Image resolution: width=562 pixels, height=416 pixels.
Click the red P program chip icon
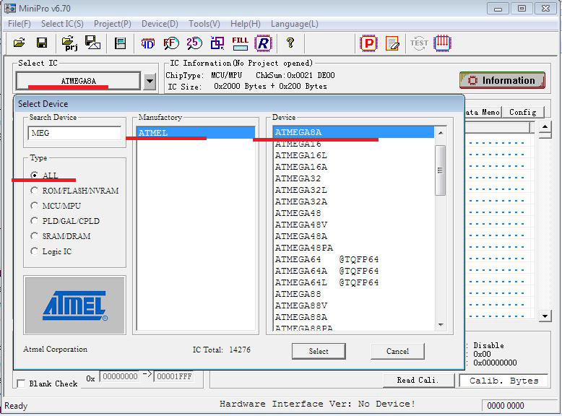[x=368, y=43]
